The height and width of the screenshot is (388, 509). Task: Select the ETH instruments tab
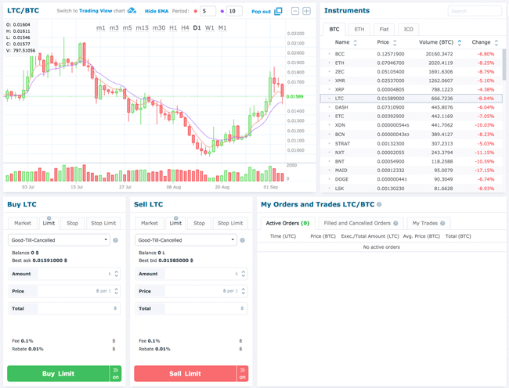click(359, 30)
